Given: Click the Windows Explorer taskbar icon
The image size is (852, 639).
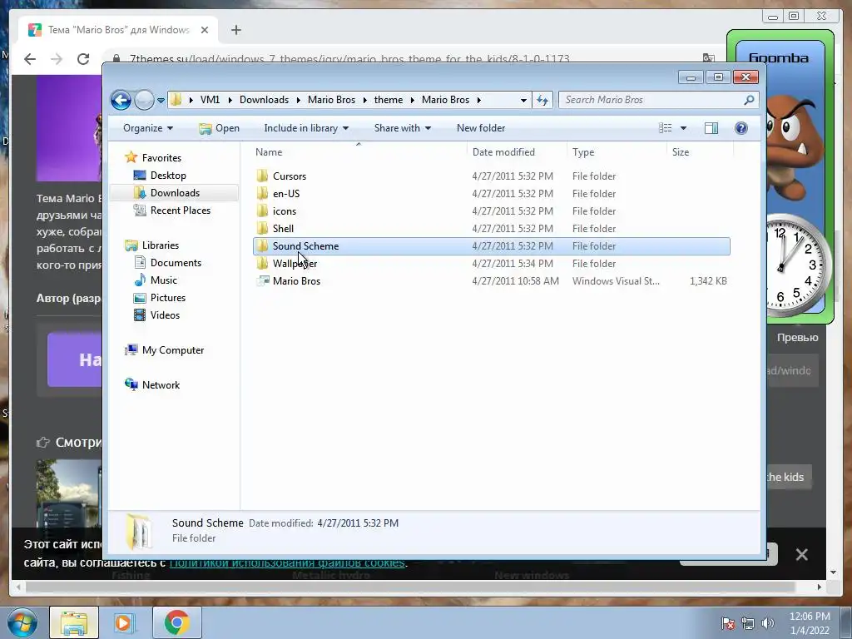Looking at the screenshot, I should coord(74,622).
